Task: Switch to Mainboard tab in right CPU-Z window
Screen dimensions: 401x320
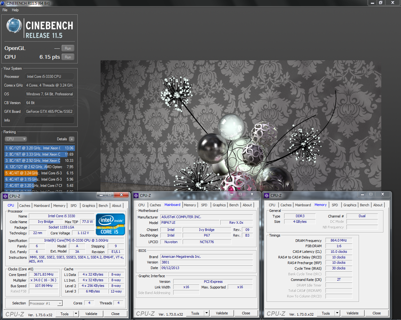Action: pos(303,205)
